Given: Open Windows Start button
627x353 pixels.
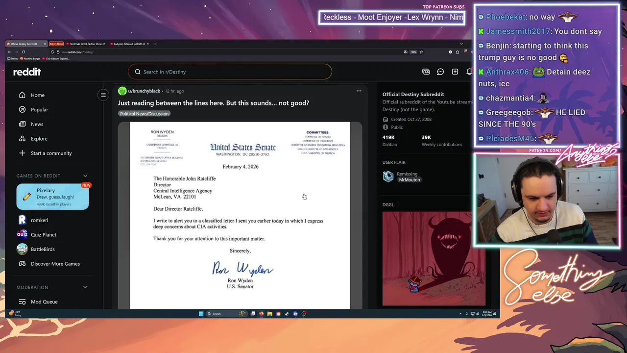Looking at the screenshot, I should pos(201,314).
